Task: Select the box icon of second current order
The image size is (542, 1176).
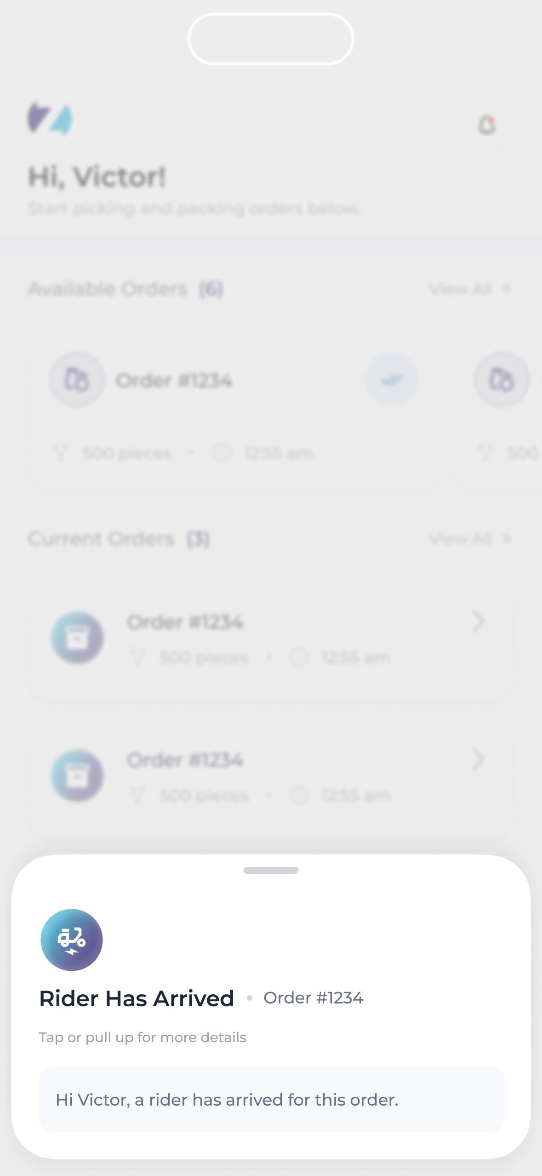Action: pos(77,776)
